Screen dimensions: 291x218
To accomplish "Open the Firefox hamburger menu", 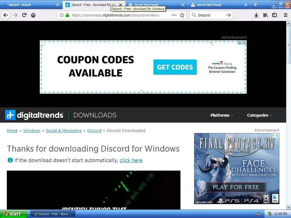I will pyautogui.click(x=286, y=15).
